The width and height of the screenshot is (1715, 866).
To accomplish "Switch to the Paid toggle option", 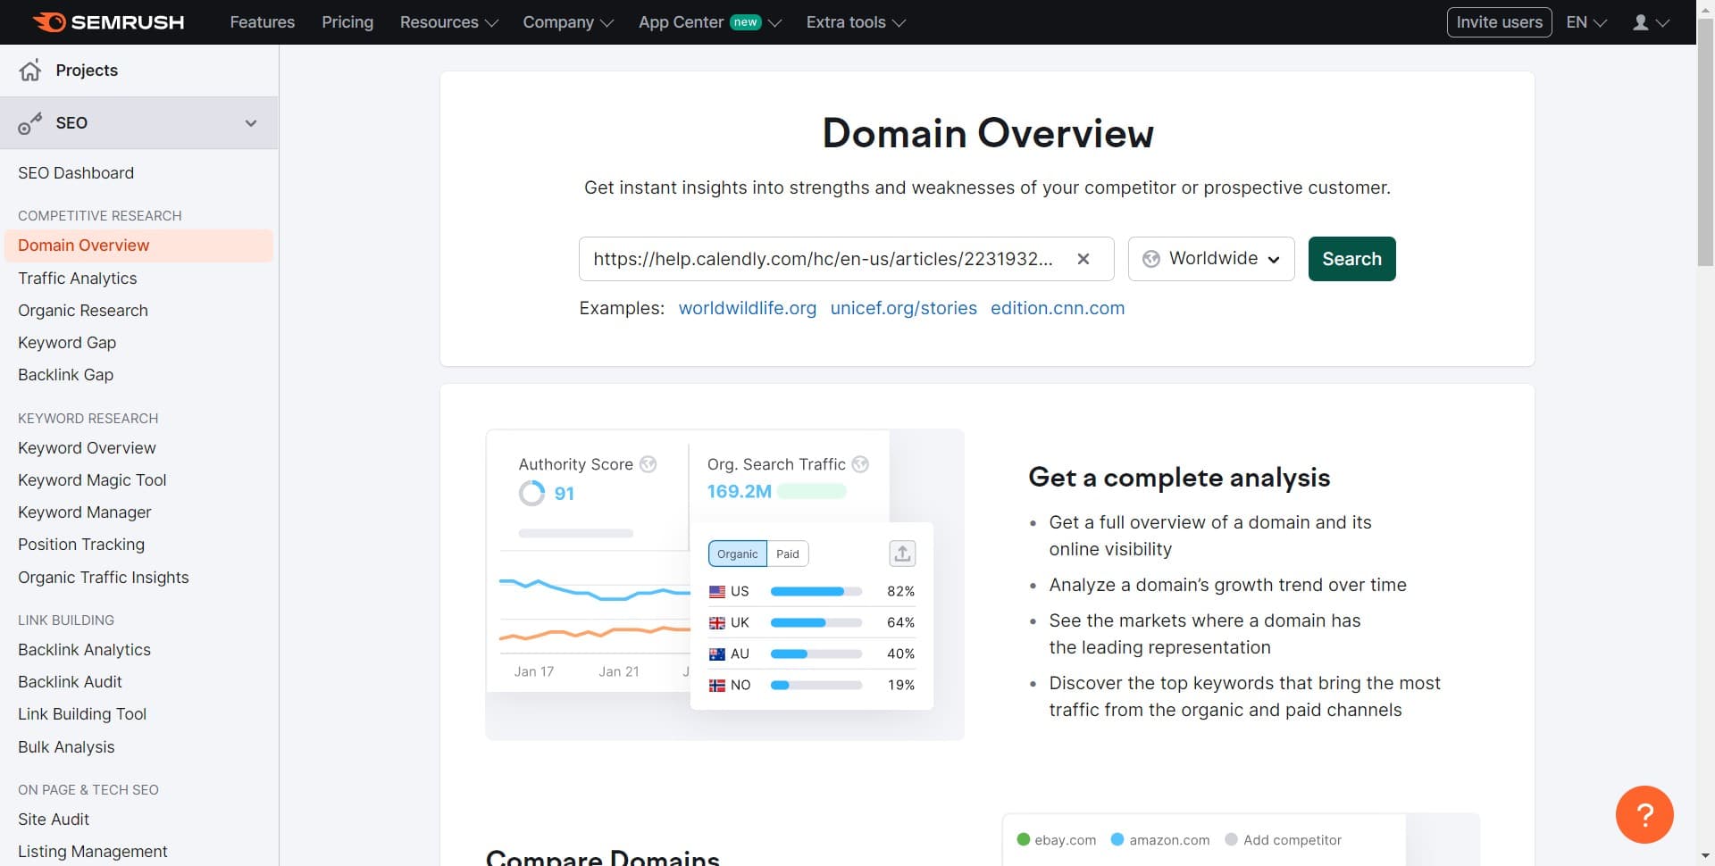I will (x=787, y=554).
